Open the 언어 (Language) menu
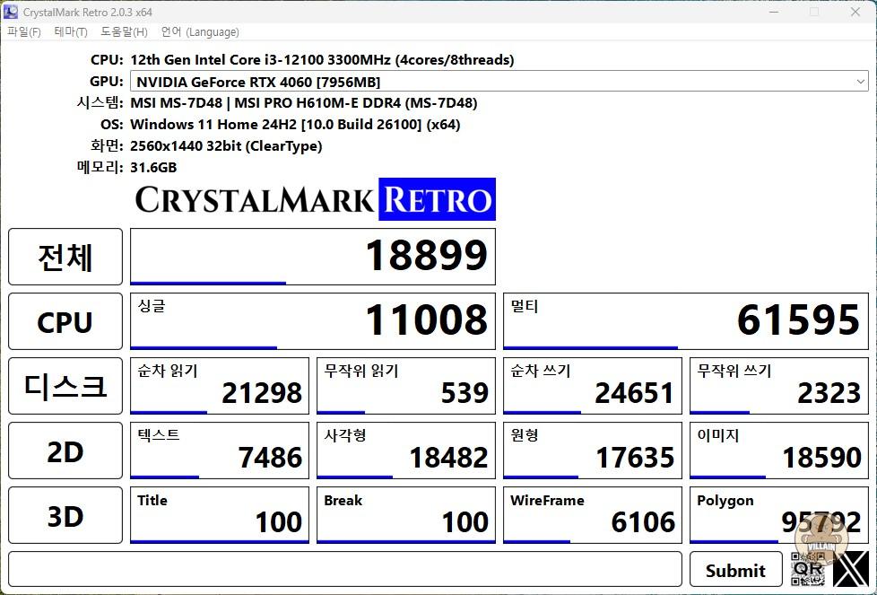The image size is (877, 595). click(x=199, y=32)
